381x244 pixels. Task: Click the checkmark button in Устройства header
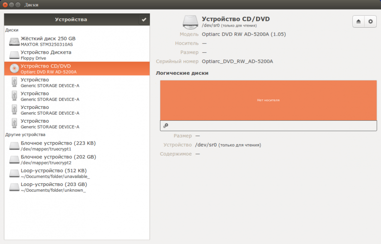144,20
